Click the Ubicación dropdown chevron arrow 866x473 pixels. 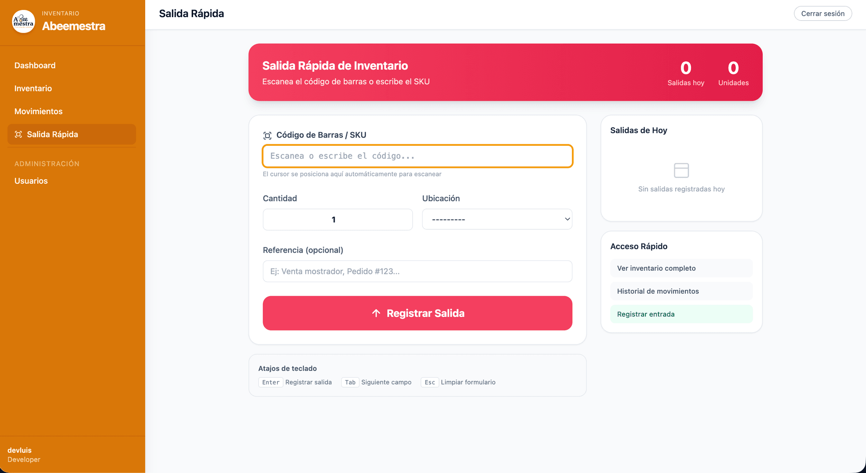(567, 219)
